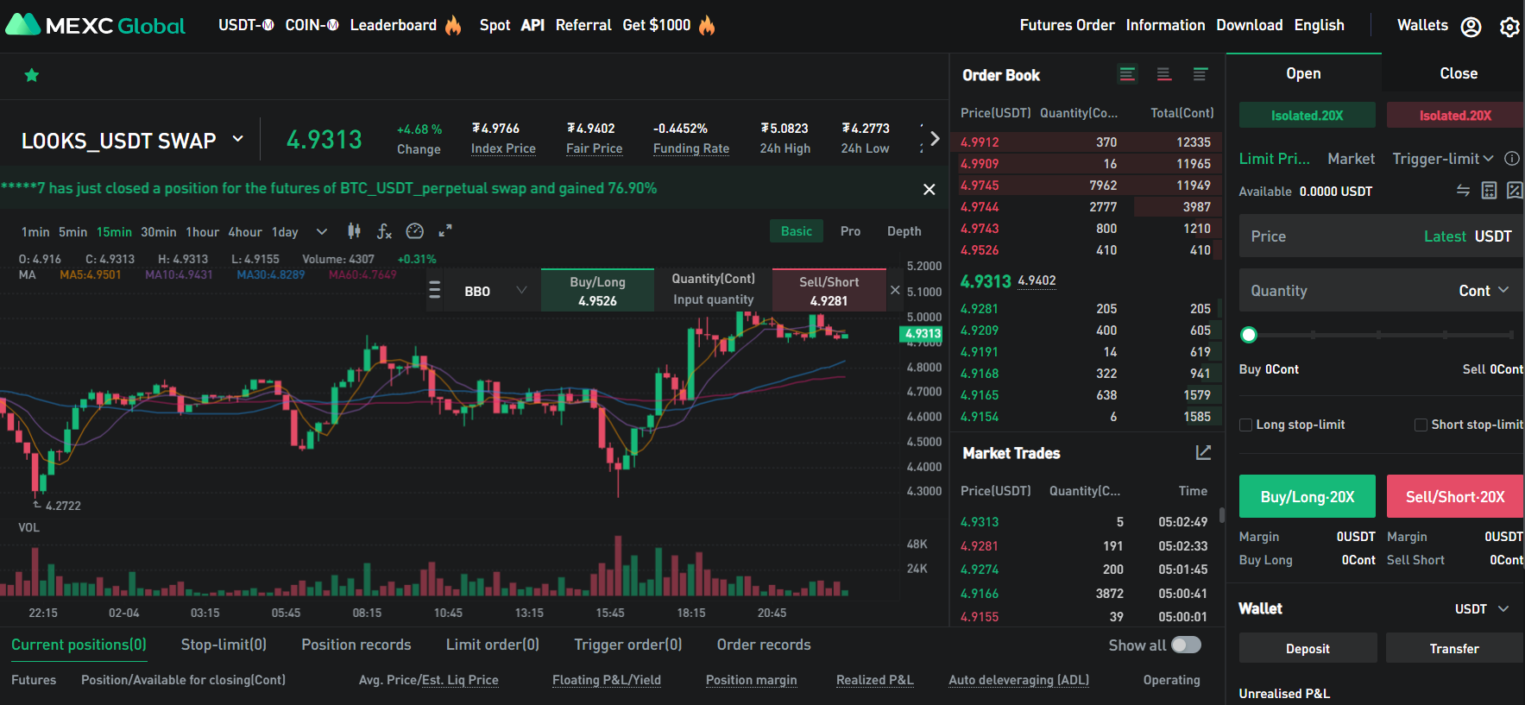The height and width of the screenshot is (705, 1525).
Task: Switch chart to Depth view
Action: tap(904, 231)
